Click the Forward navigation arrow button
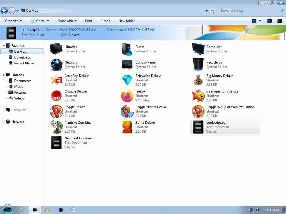This screenshot has width=286, height=214. pos(12,11)
